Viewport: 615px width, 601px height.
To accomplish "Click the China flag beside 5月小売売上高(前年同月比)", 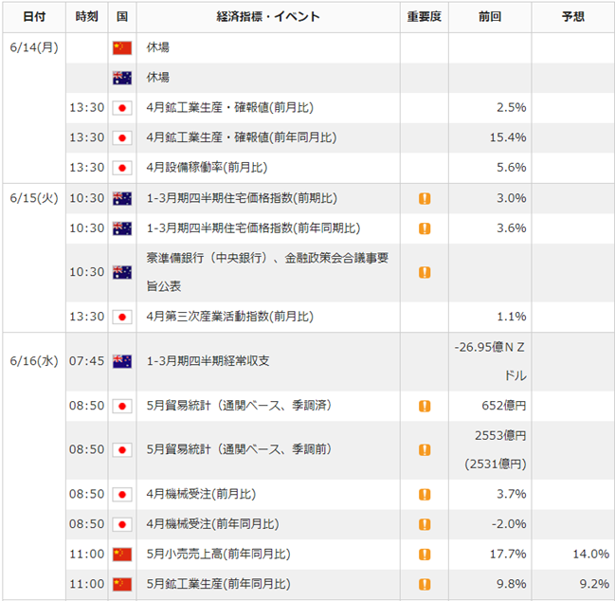I will click(x=122, y=555).
